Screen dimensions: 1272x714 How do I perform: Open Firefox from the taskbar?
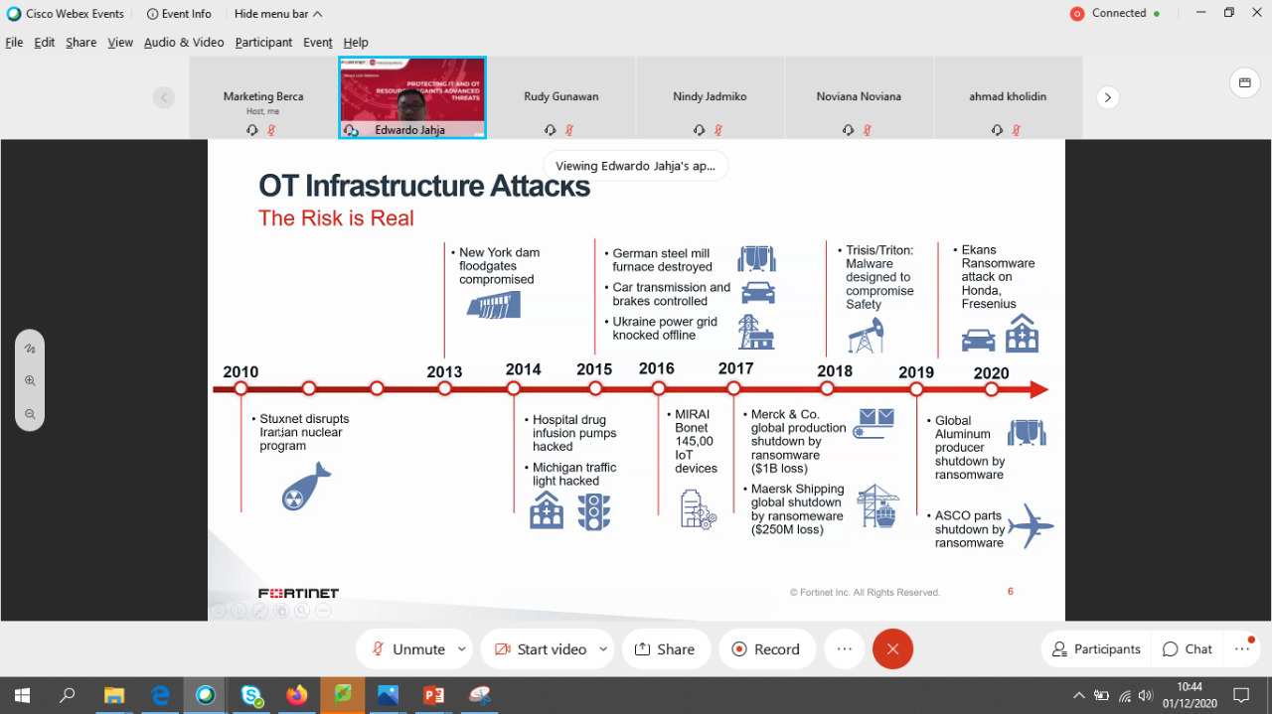(x=296, y=695)
